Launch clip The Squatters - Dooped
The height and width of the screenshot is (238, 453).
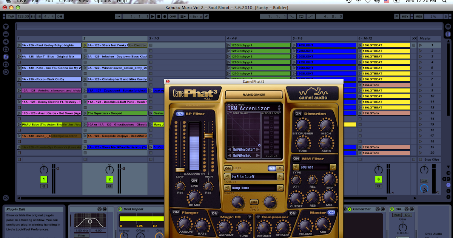pyautogui.click(x=85, y=113)
